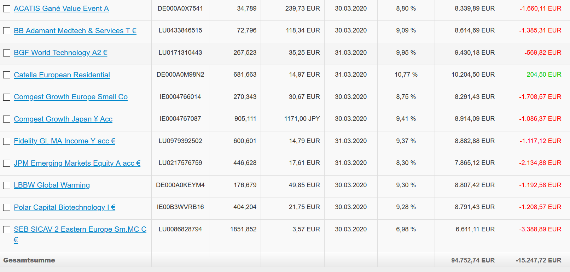The height and width of the screenshot is (272, 570).
Task: Enable the Catella European Residential checkbox
Action: coord(7,75)
